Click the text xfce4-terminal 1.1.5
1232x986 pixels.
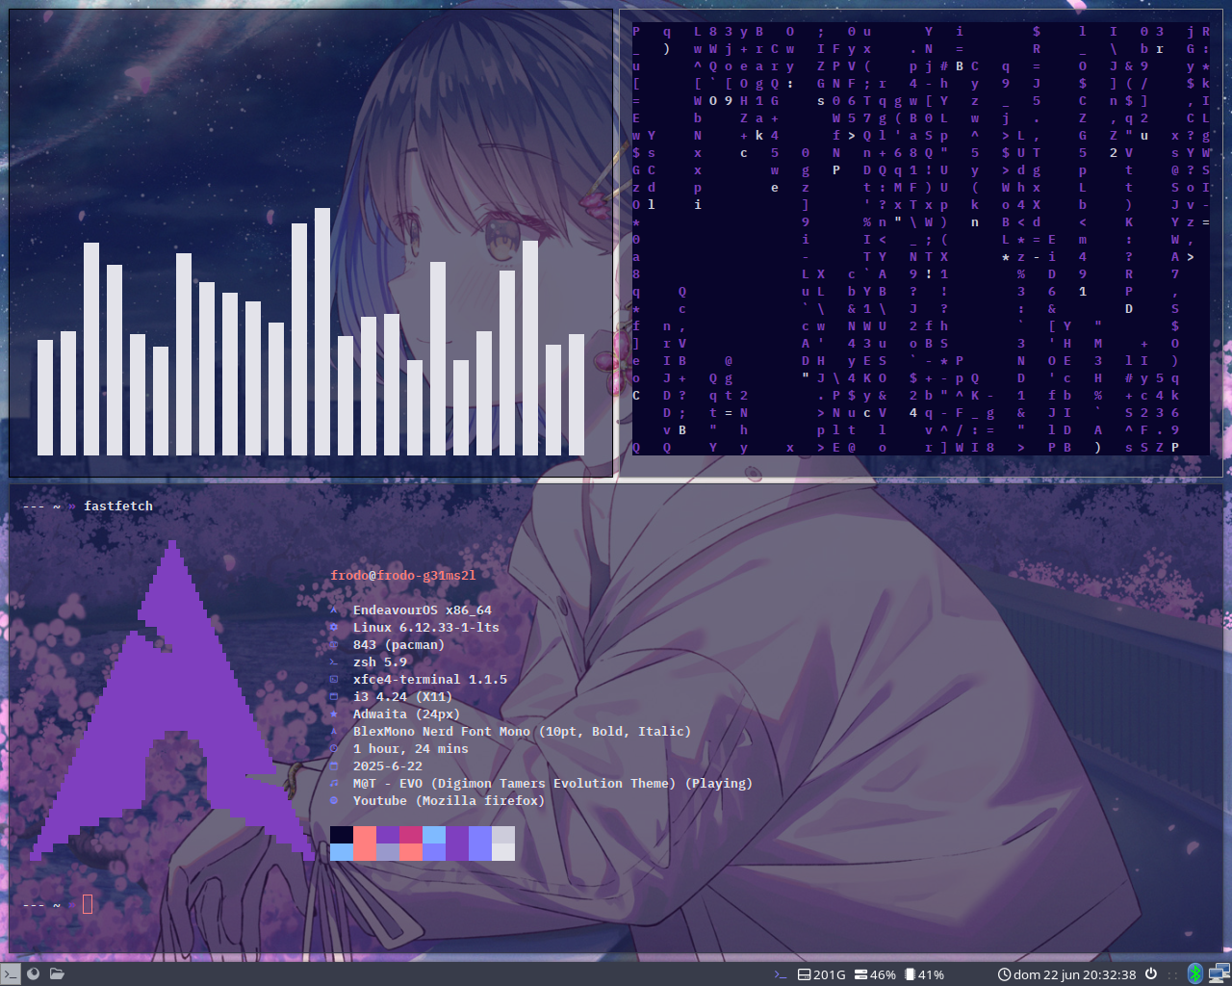(430, 680)
